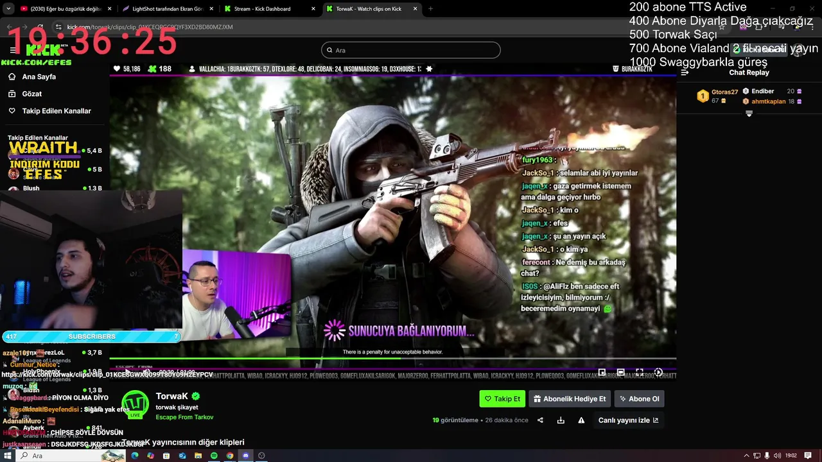Click the Gözat browse icon

[12, 94]
